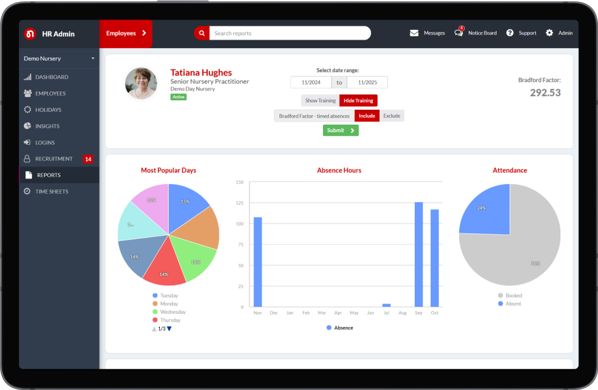Submit the selected date range
The image size is (598, 390).
click(341, 130)
